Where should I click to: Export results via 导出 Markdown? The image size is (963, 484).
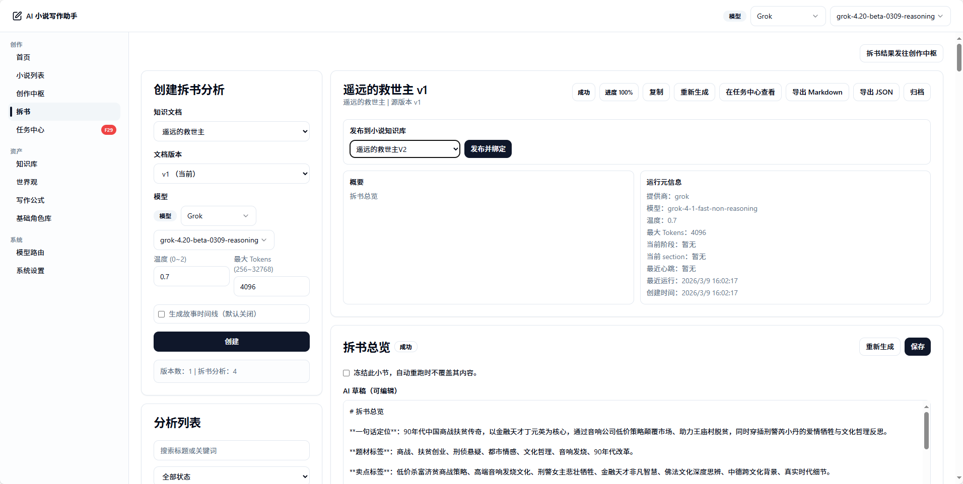[817, 92]
